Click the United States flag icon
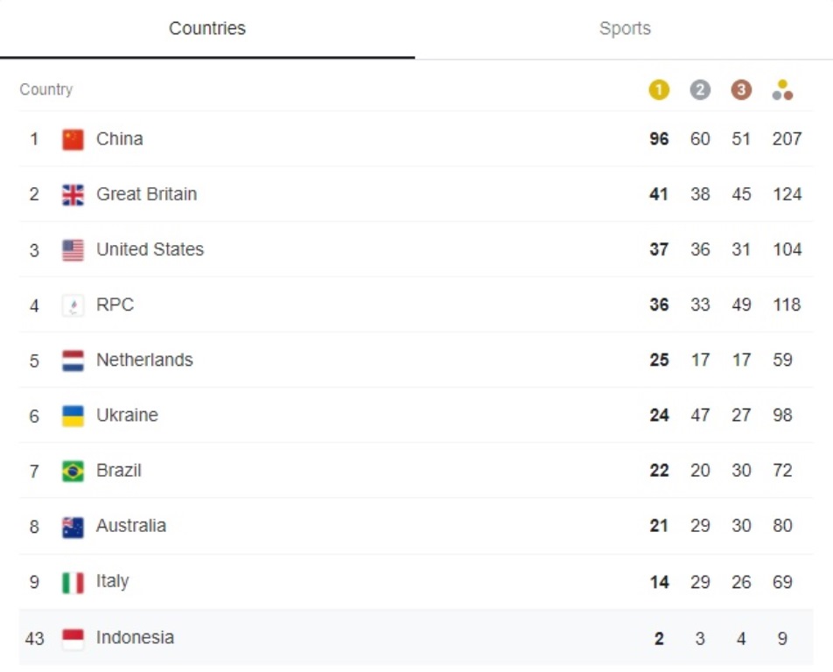 tap(73, 250)
